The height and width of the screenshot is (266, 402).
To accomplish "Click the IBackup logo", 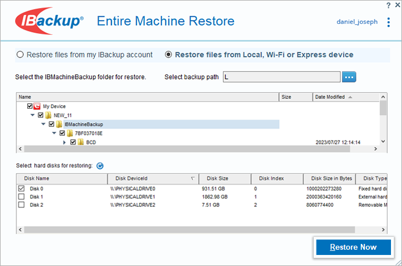I will coord(49,21).
